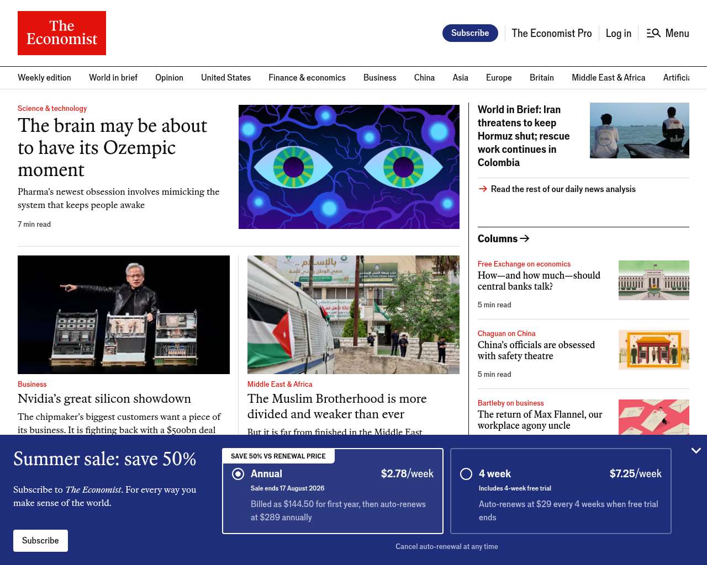
Task: Click the Hormuz seaside photo thumbnail
Action: pyautogui.click(x=640, y=130)
